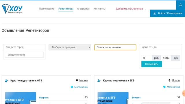Open the ОГЭ course thumbnail image
Viewport: 185px width, 104px height.
tap(21, 98)
